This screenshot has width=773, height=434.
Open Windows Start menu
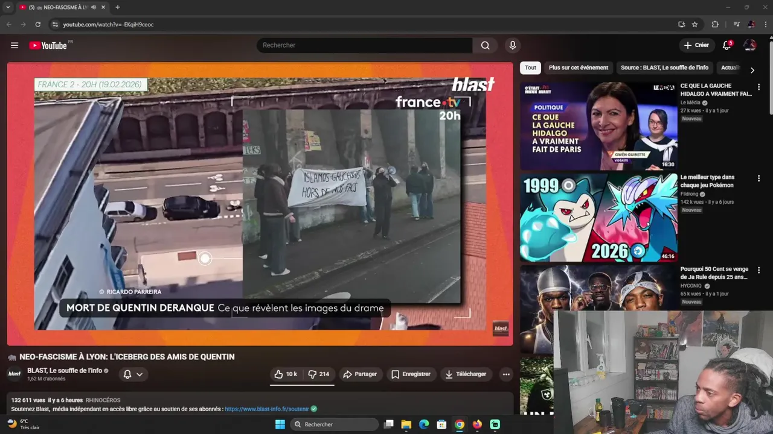tap(280, 424)
